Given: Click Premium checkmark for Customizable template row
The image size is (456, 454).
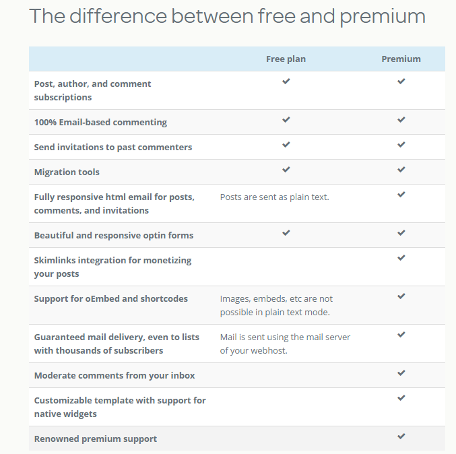Looking at the screenshot, I should [x=401, y=397].
